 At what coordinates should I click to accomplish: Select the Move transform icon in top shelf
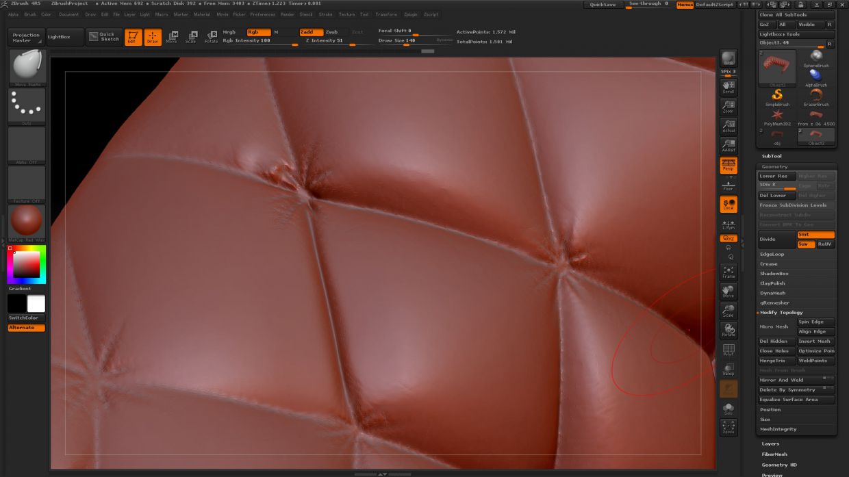pyautogui.click(x=172, y=37)
